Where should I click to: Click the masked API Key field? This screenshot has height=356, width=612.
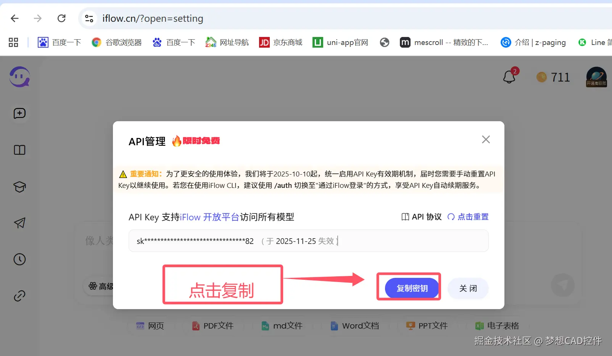(x=308, y=241)
